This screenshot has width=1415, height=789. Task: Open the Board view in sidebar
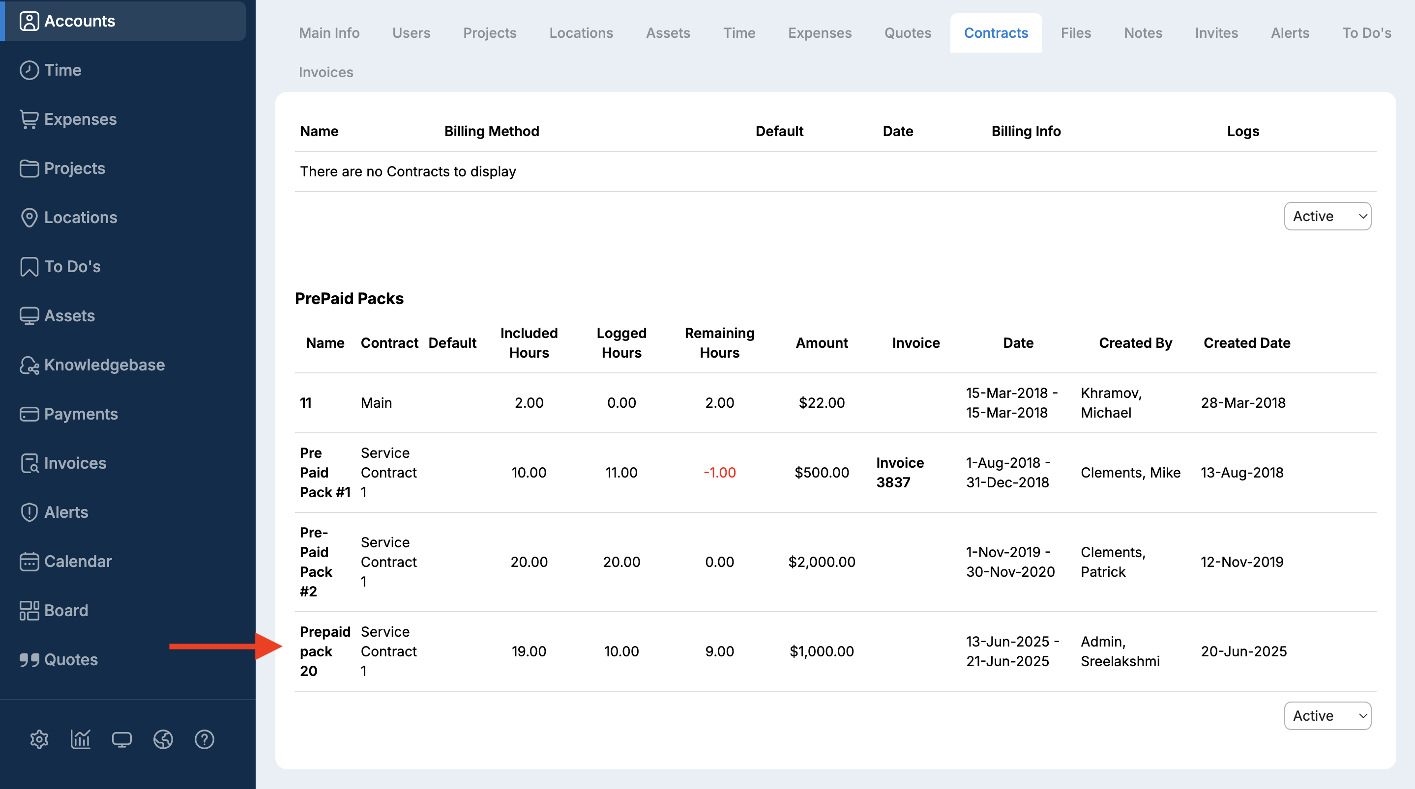pyautogui.click(x=65, y=610)
